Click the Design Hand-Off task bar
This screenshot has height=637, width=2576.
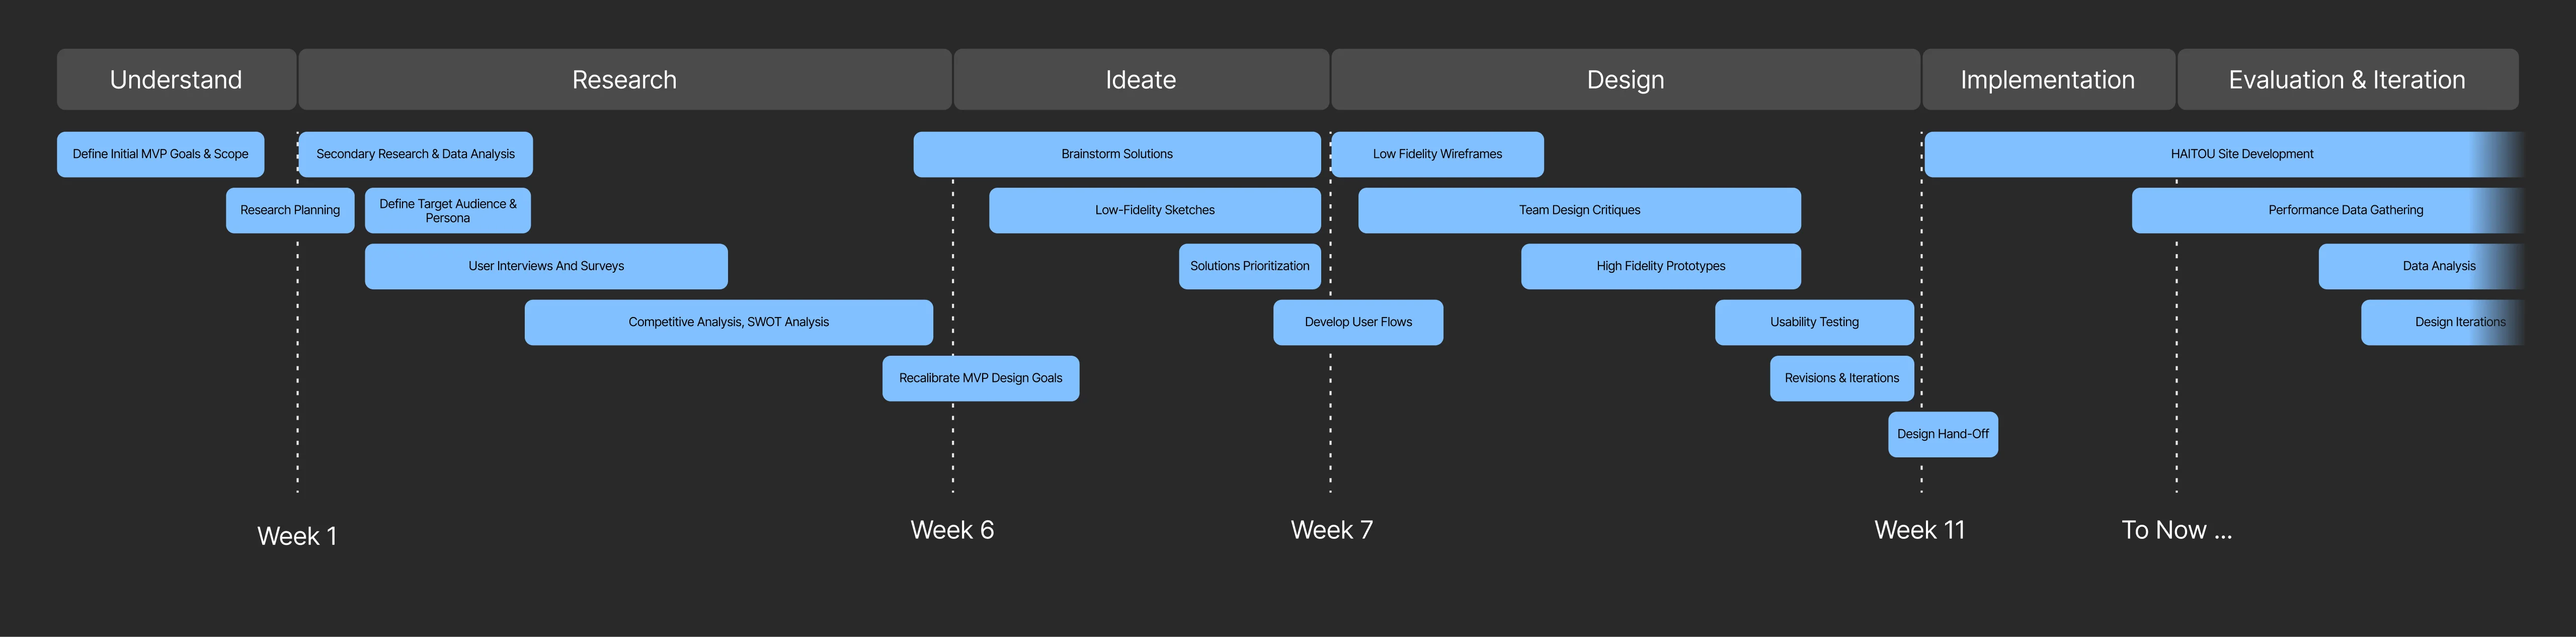click(x=1943, y=434)
